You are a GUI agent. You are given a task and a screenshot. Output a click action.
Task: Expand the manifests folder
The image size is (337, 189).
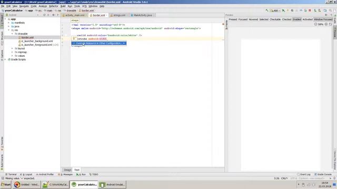pos(9,23)
